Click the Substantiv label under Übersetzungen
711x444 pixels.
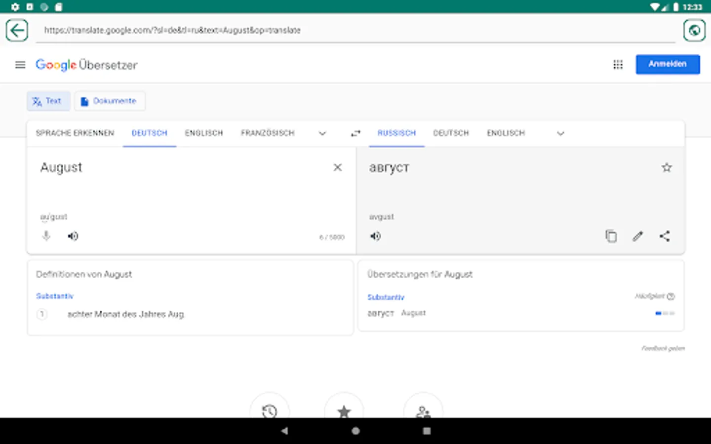pyautogui.click(x=386, y=297)
